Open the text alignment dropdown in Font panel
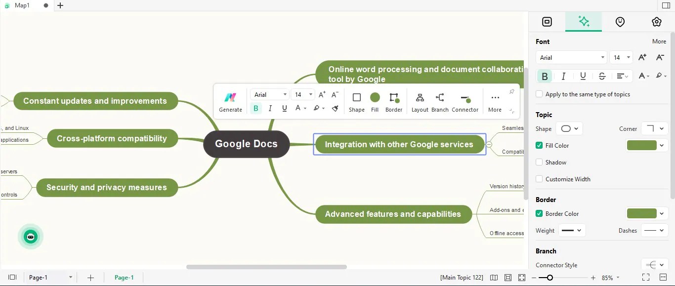The width and height of the screenshot is (675, 286). [622, 76]
